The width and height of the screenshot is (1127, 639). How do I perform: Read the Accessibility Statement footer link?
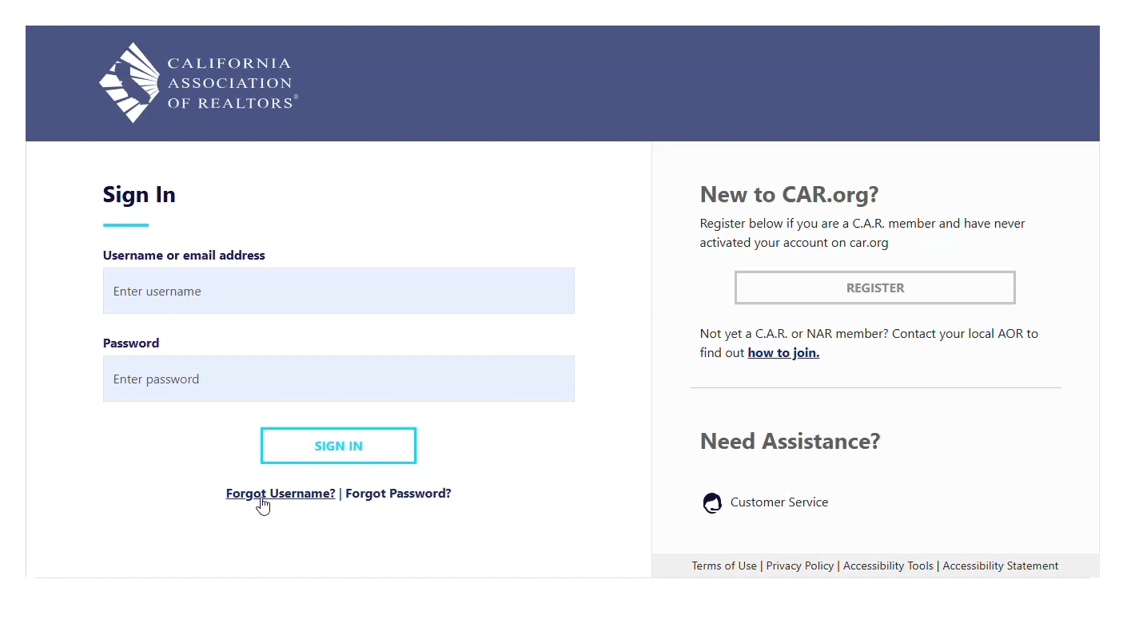tap(1000, 566)
